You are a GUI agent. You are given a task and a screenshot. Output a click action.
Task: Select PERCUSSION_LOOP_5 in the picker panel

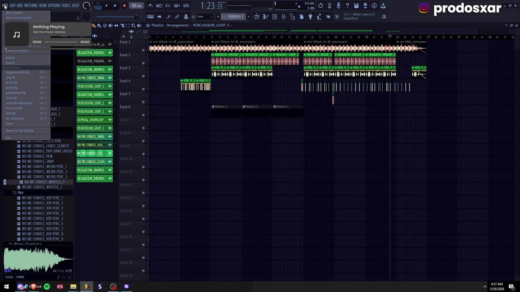(x=94, y=86)
